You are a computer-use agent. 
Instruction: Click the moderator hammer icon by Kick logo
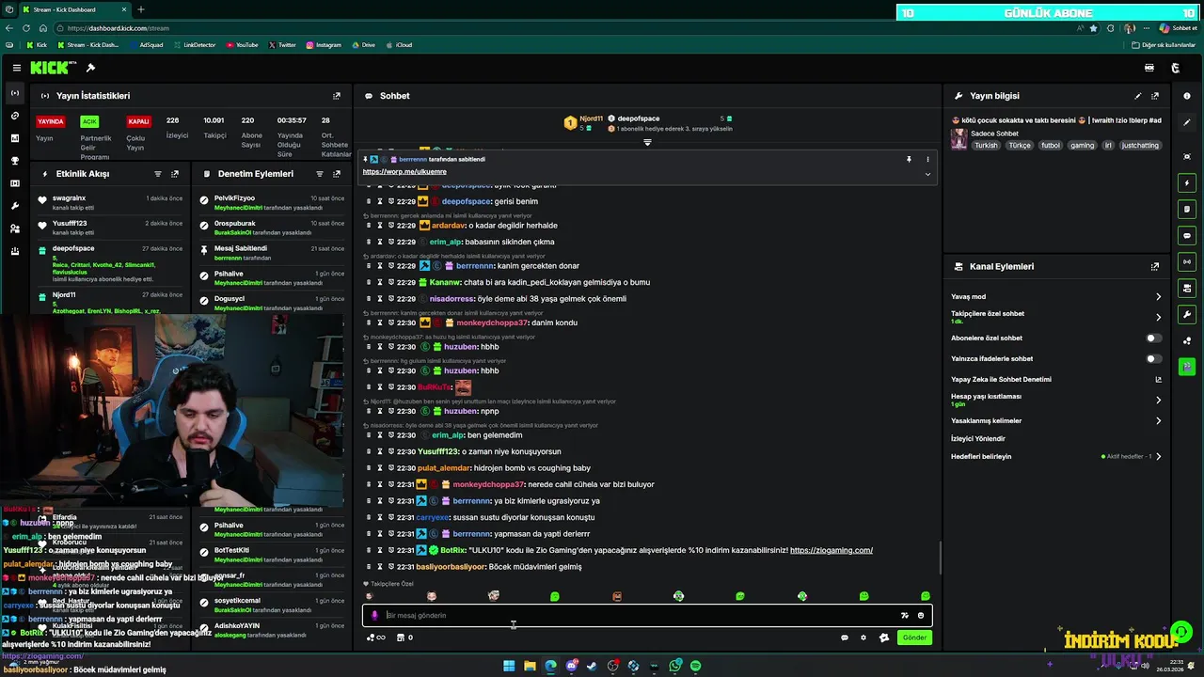(x=90, y=68)
